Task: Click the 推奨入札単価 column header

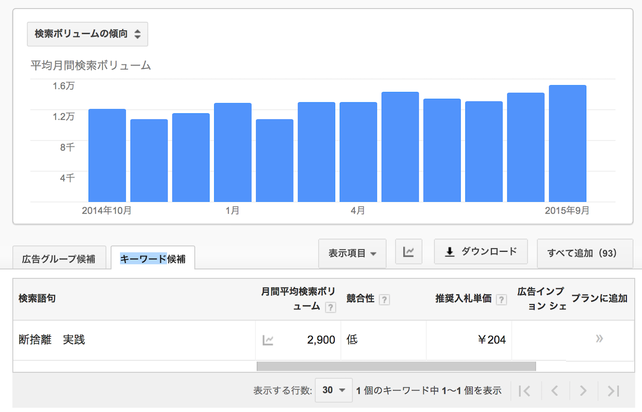Action: tap(463, 298)
